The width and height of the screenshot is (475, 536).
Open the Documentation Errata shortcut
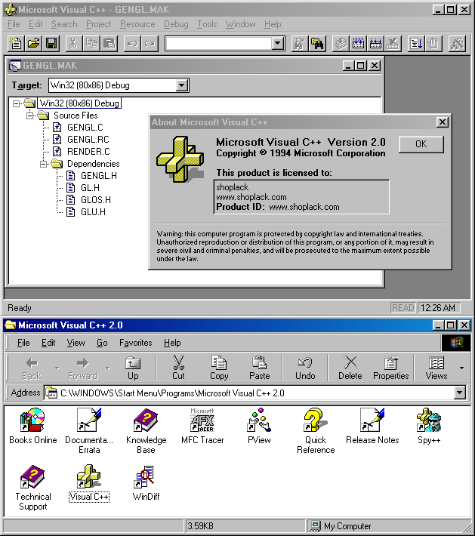pyautogui.click(x=89, y=431)
